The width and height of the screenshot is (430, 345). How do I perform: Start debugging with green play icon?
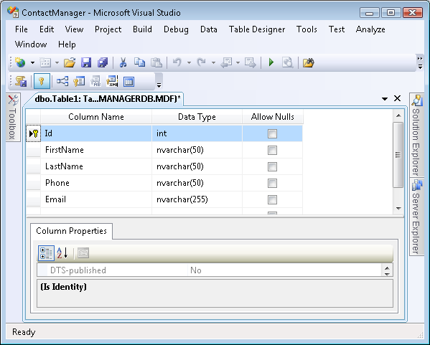[271, 62]
